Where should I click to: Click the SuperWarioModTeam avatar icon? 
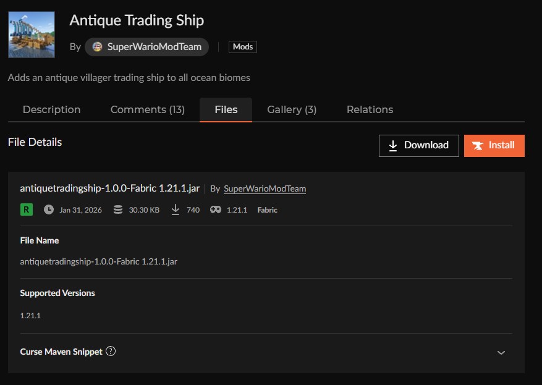[98, 46]
